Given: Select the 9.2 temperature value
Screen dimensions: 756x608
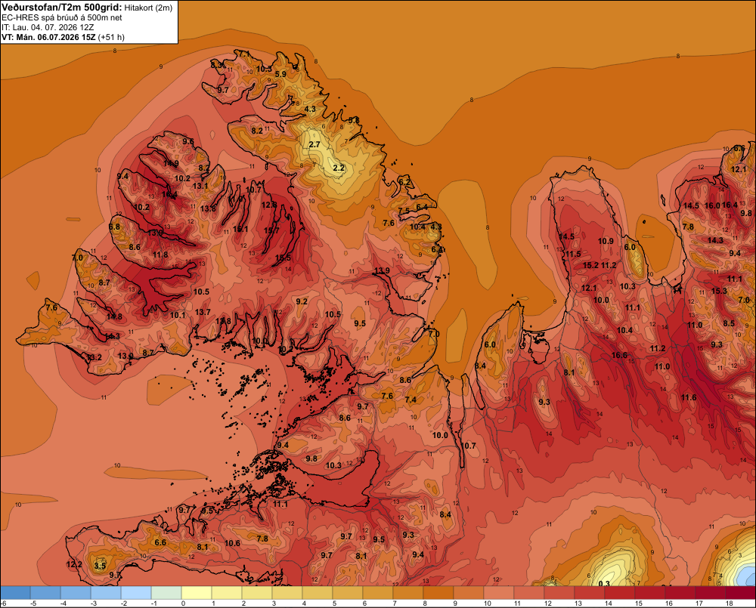Looking at the screenshot, I should [x=302, y=301].
